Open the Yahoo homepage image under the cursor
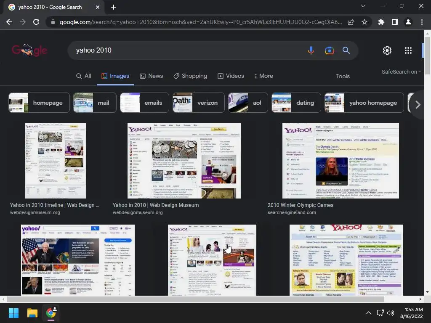 212,260
